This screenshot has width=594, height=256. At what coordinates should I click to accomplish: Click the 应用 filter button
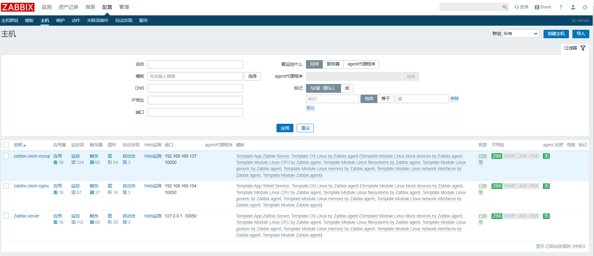[285, 128]
